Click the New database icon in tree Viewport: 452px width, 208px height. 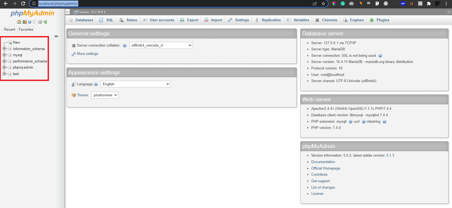point(10,43)
